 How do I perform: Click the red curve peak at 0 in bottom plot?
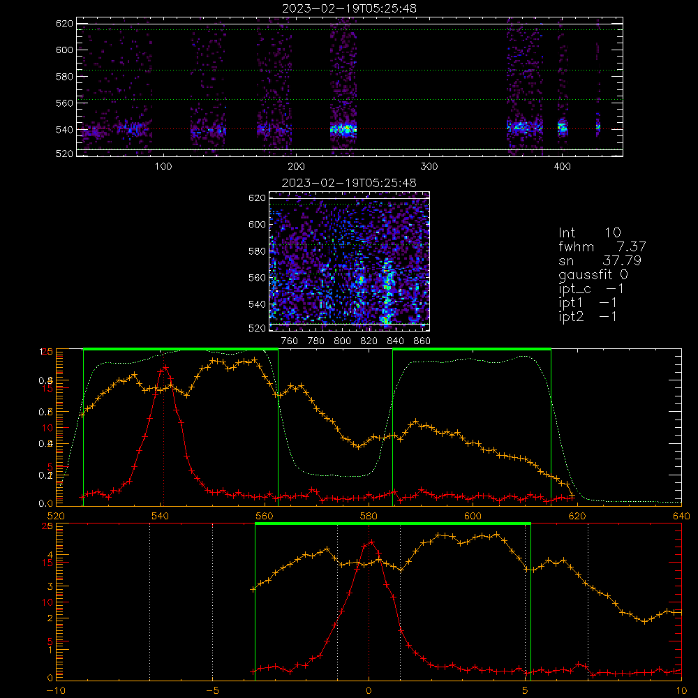[371, 542]
